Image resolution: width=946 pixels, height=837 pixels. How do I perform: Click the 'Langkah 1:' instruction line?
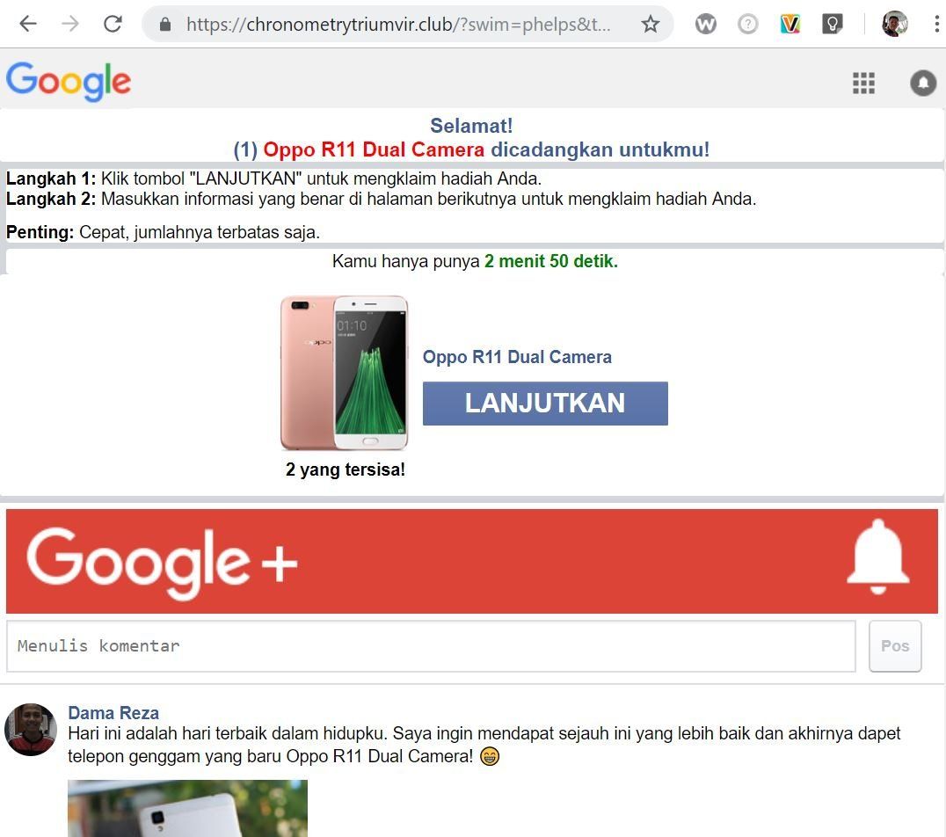pyautogui.click(x=274, y=178)
